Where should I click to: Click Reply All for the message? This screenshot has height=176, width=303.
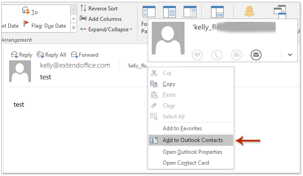(51, 55)
